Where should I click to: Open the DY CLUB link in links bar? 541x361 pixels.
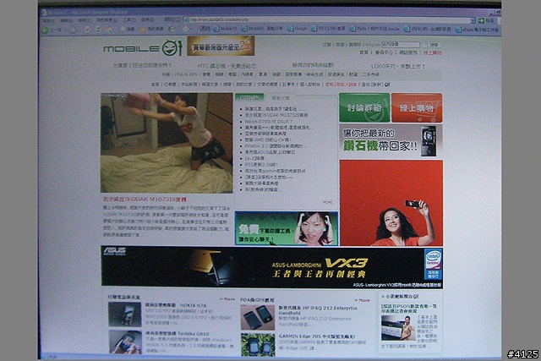(x=328, y=29)
